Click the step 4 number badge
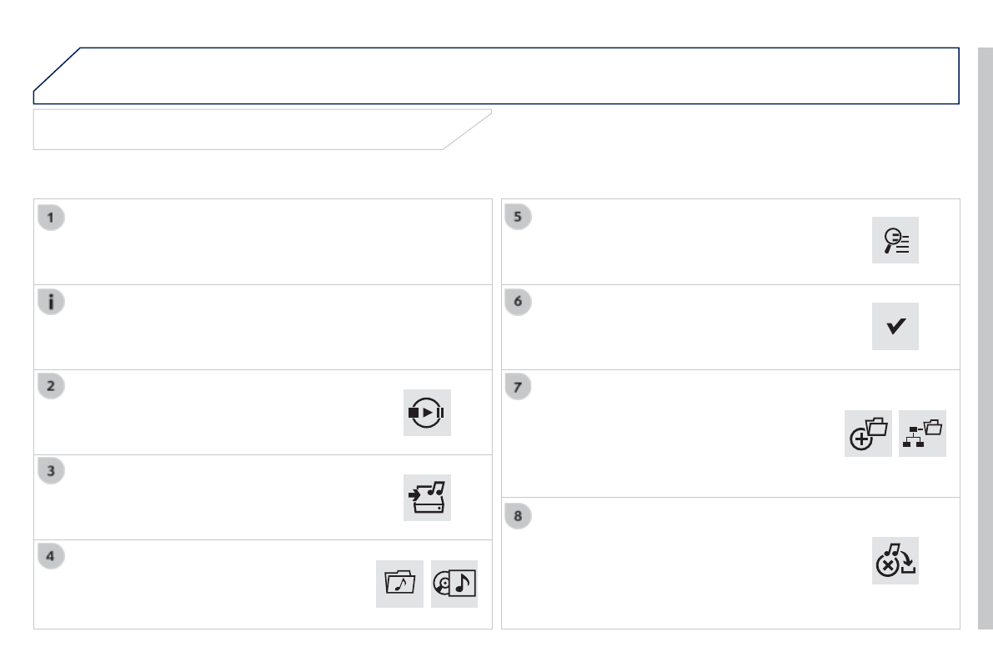993x662 pixels. 51,556
